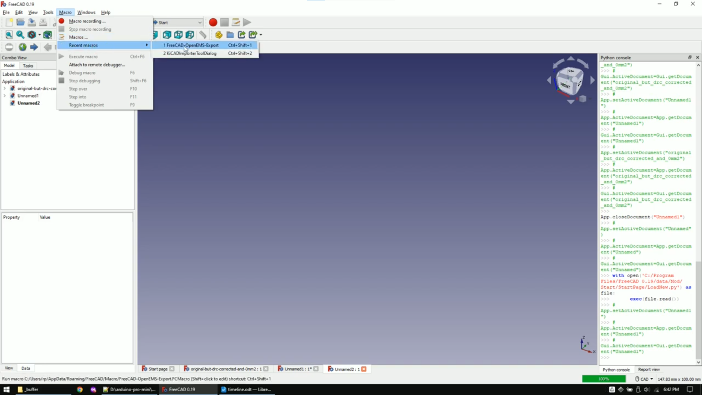Click the green box icon beside Draw style
This screenshot has width=702, height=395.
tap(48, 35)
